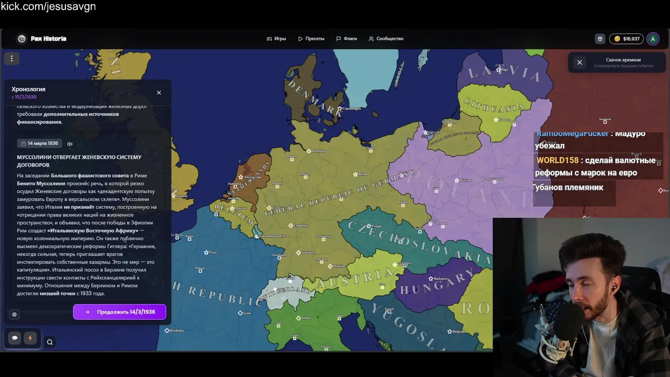Open chronology settings gear icon

(x=14, y=315)
